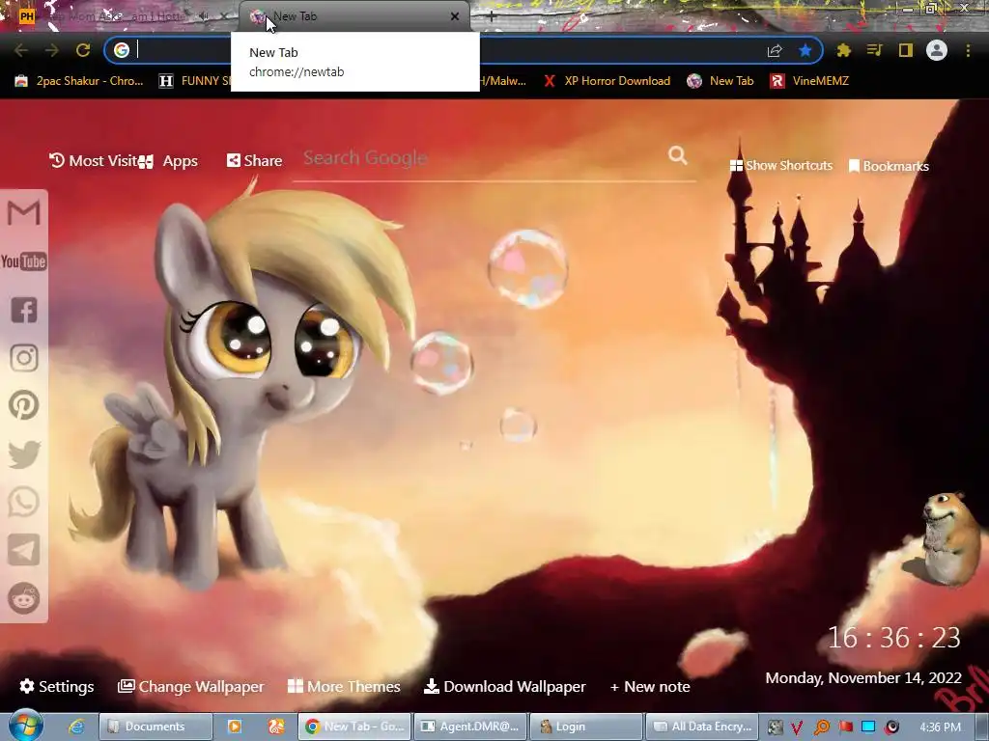Screen dimensions: 989x741
Task: Open Reddit shortcut in sidebar
Action: coord(24,598)
